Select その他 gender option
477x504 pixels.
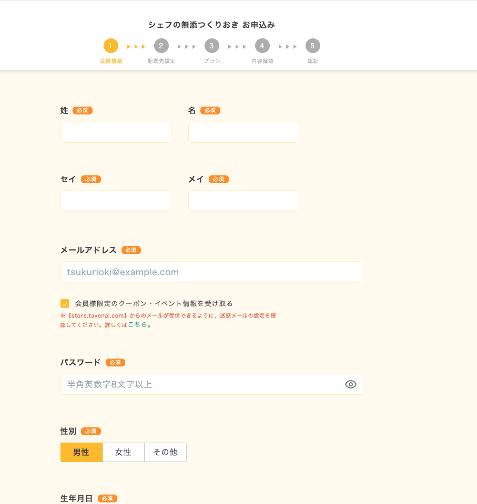pyautogui.click(x=165, y=452)
